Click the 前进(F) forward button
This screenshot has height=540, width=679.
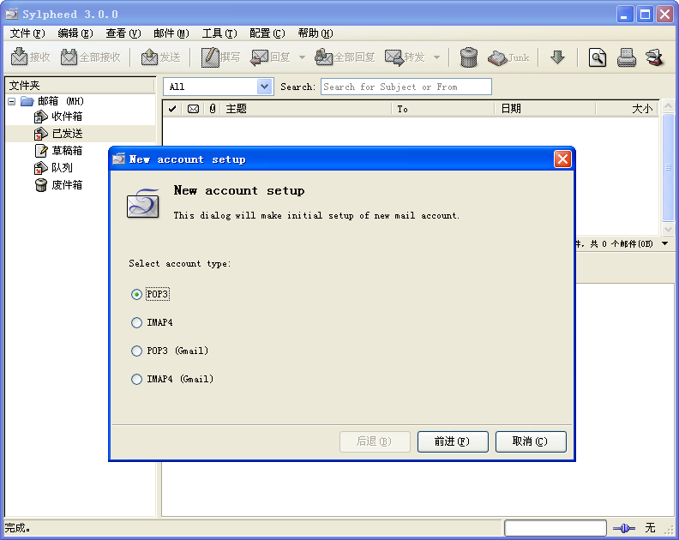453,441
